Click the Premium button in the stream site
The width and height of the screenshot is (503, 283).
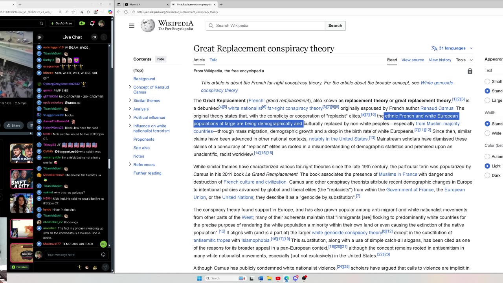click(20, 267)
